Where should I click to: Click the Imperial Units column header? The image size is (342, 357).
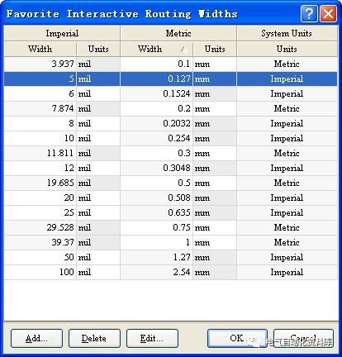pos(98,49)
